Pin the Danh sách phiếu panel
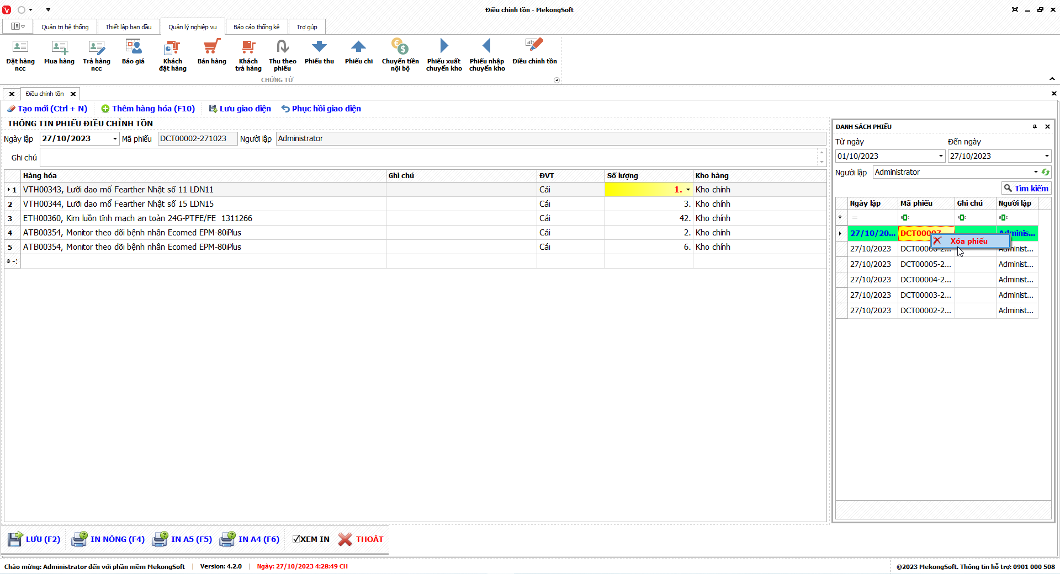The image size is (1060, 574). pyautogui.click(x=1035, y=127)
